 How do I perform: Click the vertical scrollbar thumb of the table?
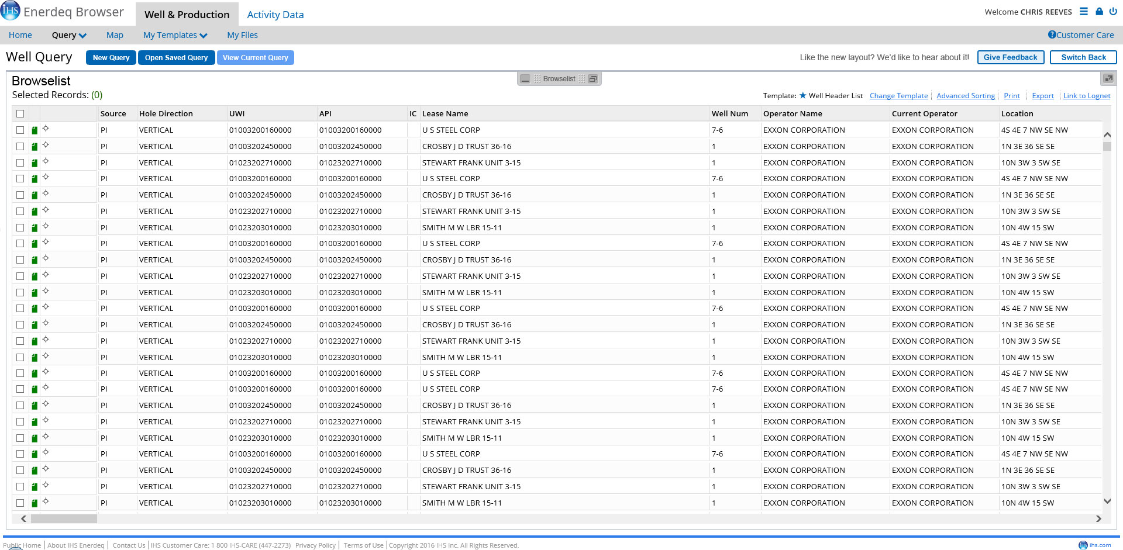[1107, 146]
